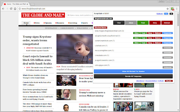
Task: Click the Globe and Mail search box
Action: (80, 15)
